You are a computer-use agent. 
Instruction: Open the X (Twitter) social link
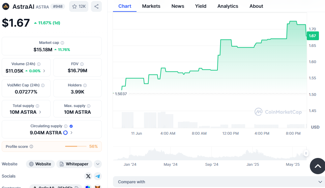tap(88, 176)
